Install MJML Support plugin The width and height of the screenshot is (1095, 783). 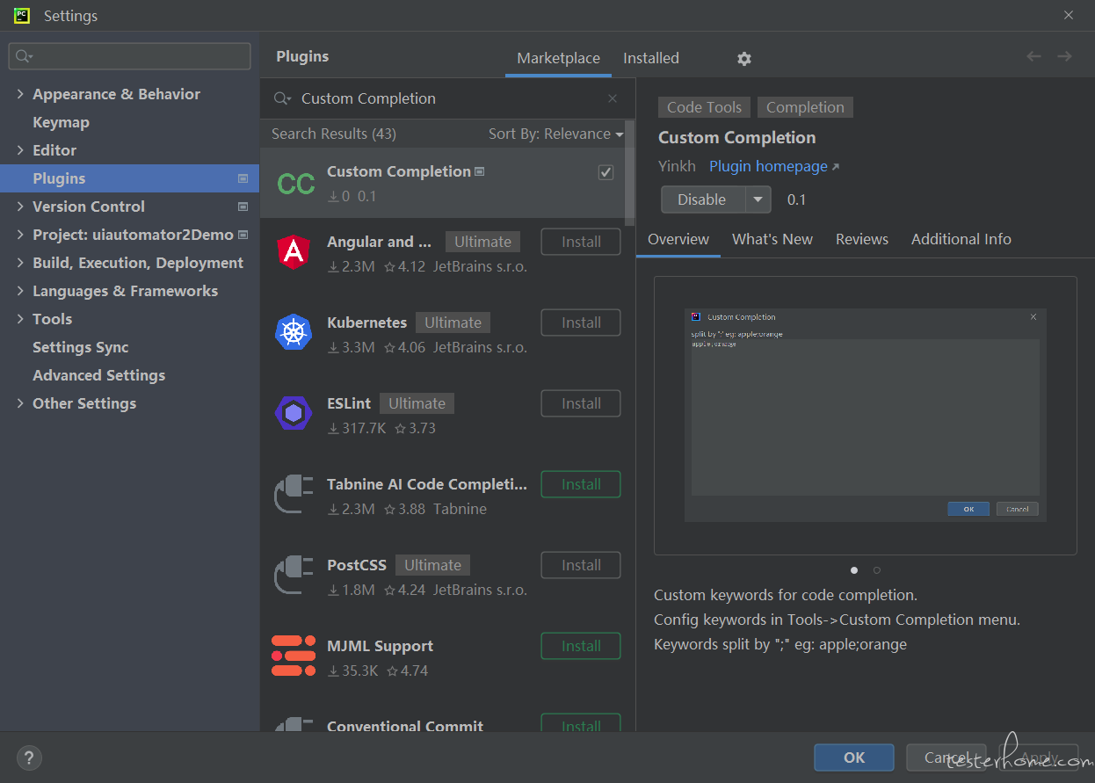click(581, 646)
